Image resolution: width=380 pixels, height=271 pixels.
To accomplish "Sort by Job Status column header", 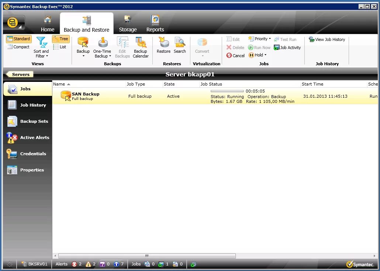I will (250, 84).
